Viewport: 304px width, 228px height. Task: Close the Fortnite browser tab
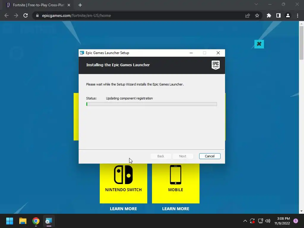click(69, 5)
